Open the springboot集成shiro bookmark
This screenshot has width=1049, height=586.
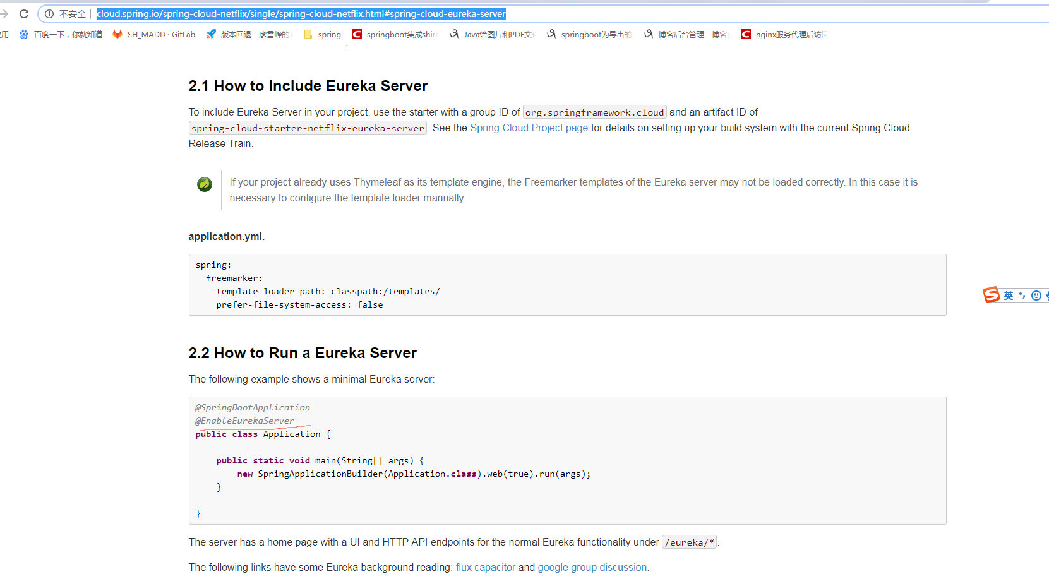[395, 34]
